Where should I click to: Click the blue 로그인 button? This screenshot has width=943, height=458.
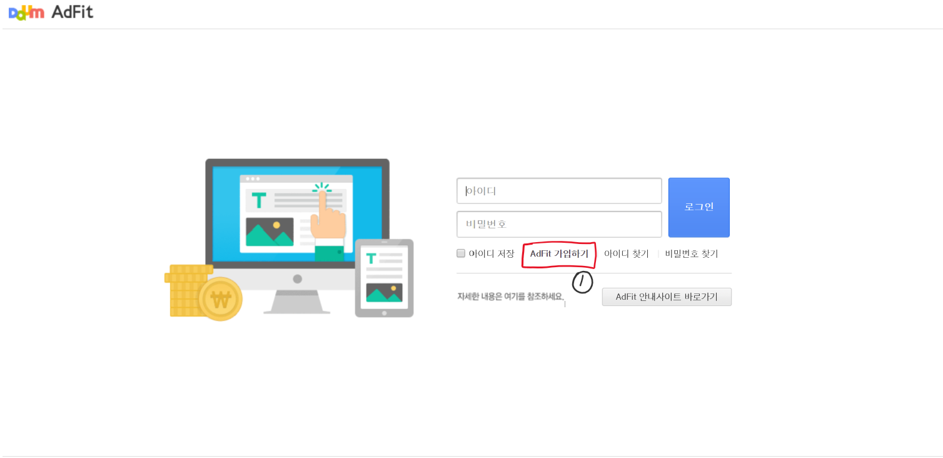click(698, 207)
